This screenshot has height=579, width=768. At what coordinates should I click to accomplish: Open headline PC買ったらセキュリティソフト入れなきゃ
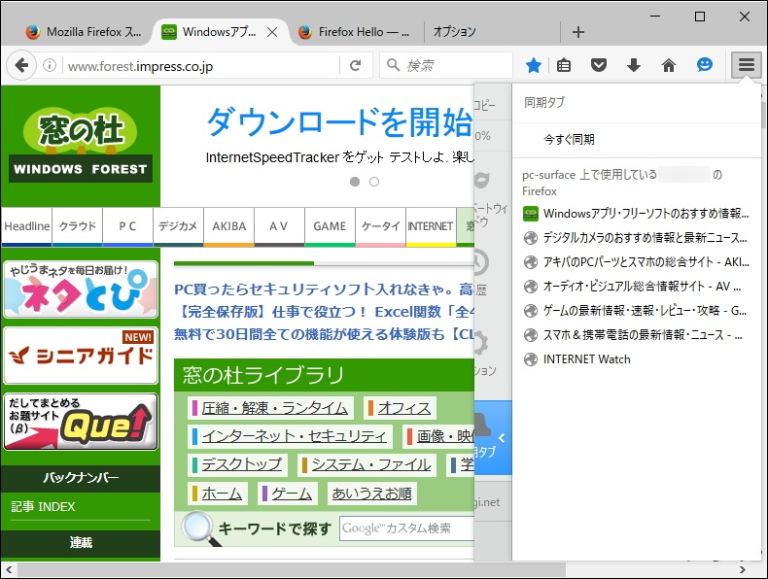point(324,289)
